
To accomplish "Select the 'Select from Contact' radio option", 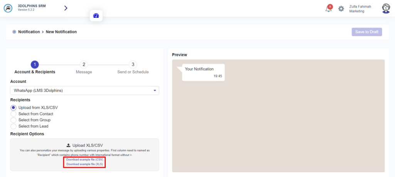I will coord(14,114).
